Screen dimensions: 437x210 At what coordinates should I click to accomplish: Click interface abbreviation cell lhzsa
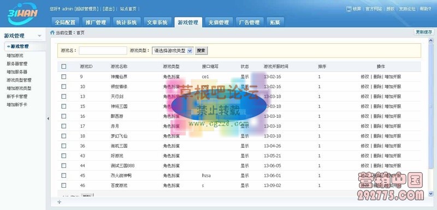tap(206, 176)
